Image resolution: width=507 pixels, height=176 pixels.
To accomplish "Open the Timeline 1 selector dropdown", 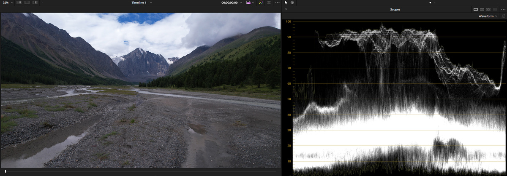I will pos(142,3).
